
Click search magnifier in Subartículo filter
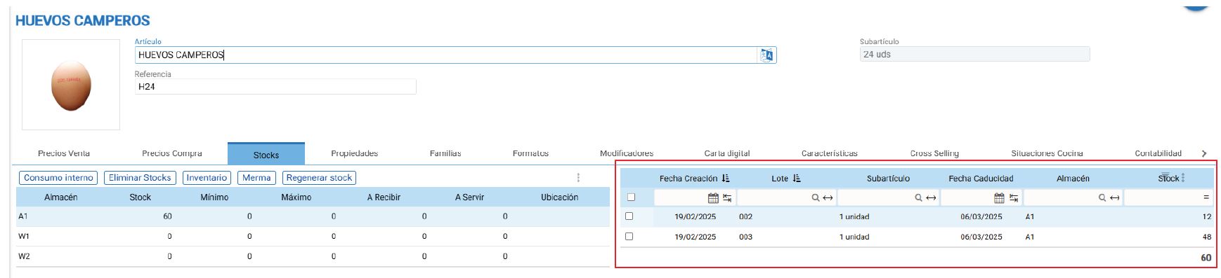(x=918, y=198)
